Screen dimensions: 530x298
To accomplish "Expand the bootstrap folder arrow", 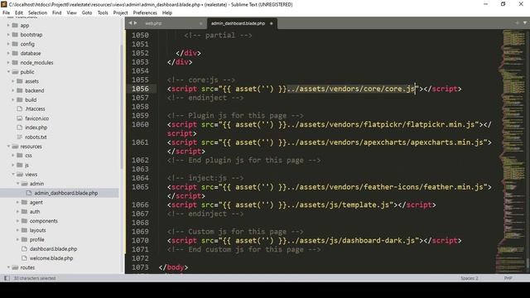I will tap(8, 35).
